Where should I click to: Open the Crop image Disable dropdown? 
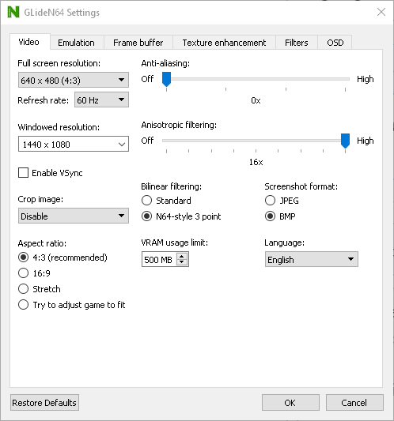click(x=74, y=216)
